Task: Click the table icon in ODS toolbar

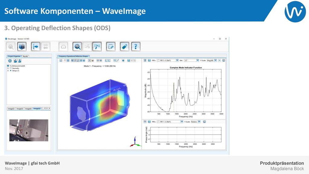Action: (x=68, y=60)
